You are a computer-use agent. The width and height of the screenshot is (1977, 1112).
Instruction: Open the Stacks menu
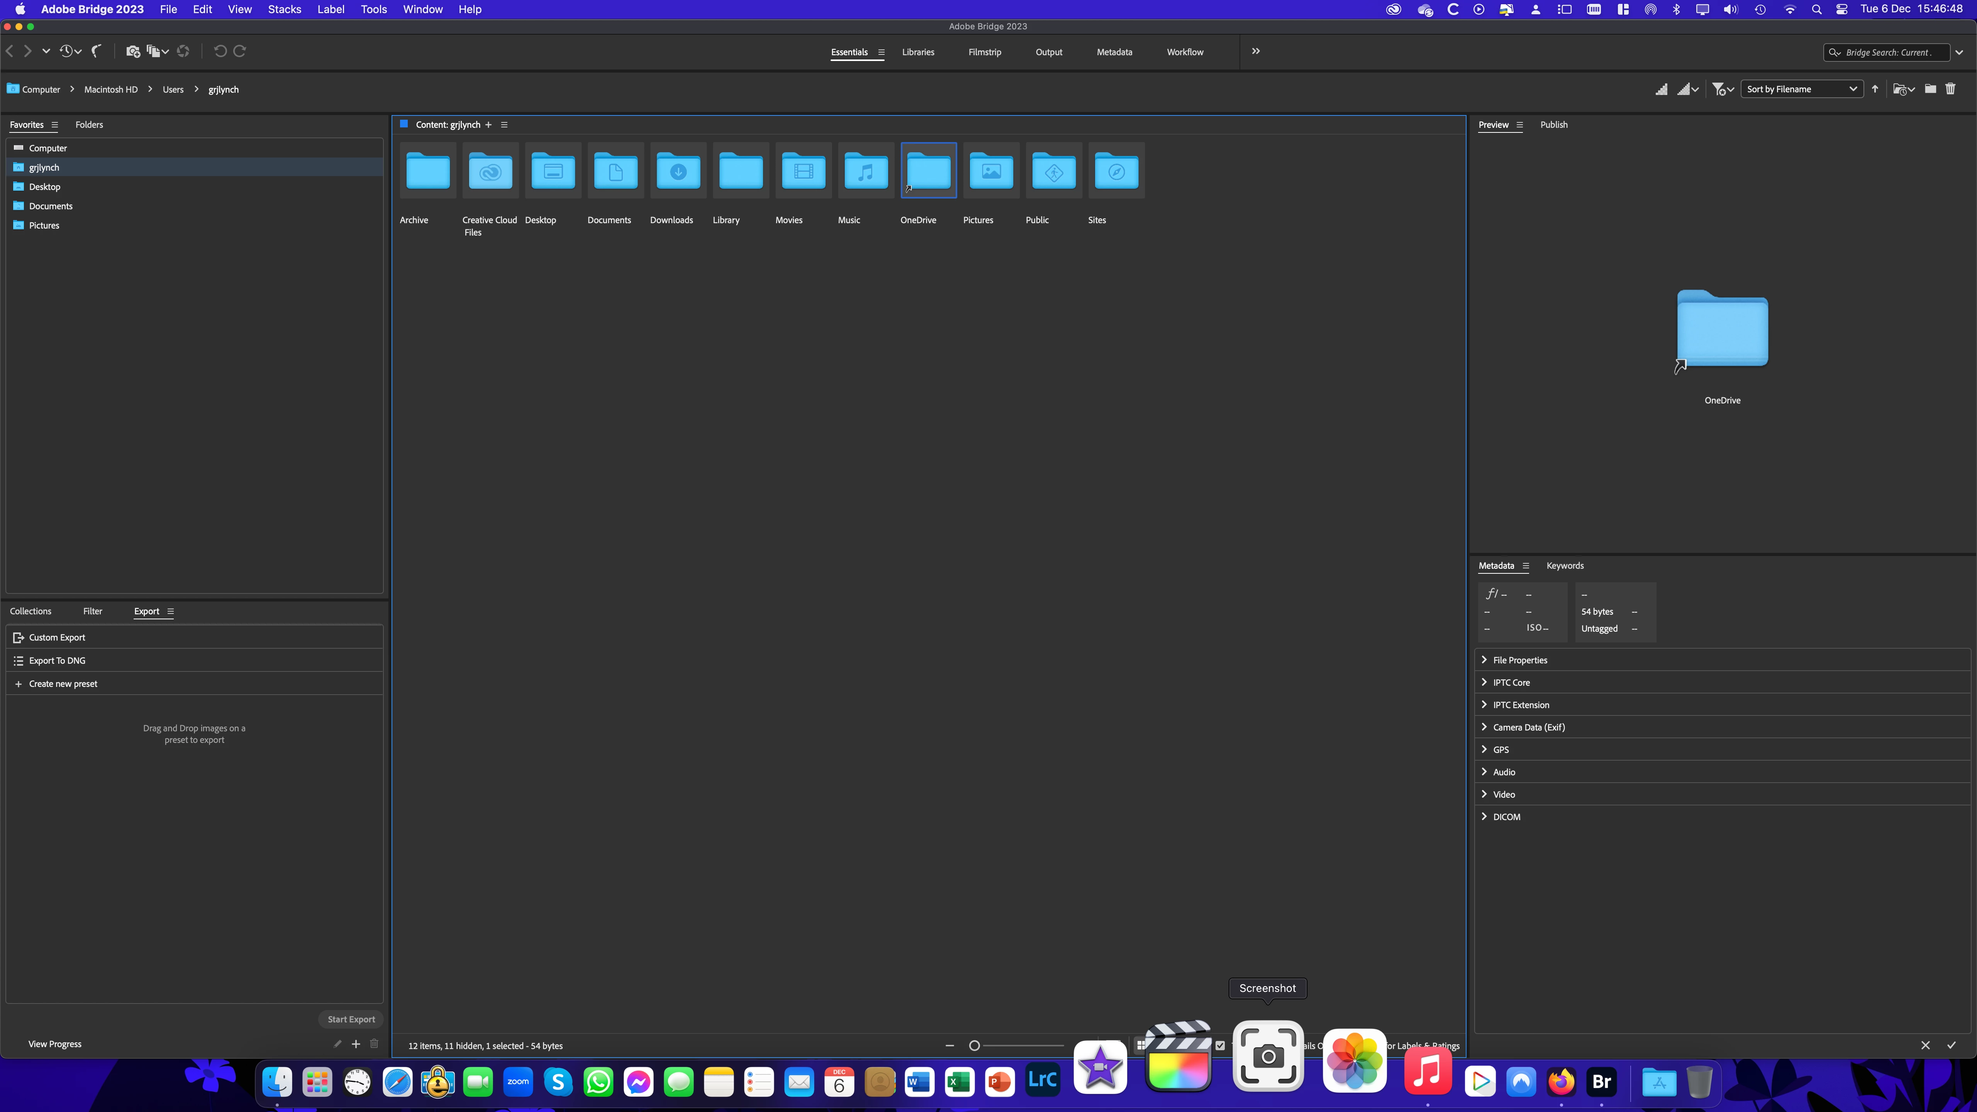pos(284,9)
